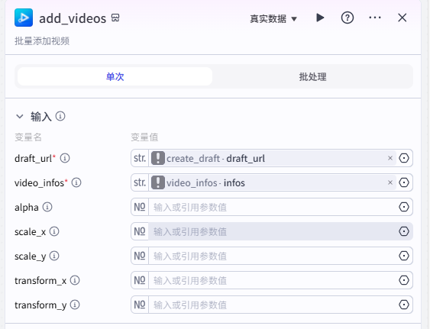
Task: Click the NO. type label for transform_y
Action: coord(140,305)
